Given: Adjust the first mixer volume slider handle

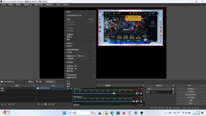Looking at the screenshot, I should click(x=114, y=93).
